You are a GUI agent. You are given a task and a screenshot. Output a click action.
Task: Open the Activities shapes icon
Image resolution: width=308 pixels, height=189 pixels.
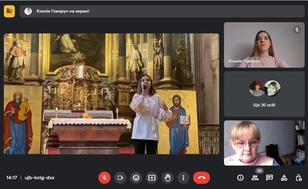click(284, 178)
